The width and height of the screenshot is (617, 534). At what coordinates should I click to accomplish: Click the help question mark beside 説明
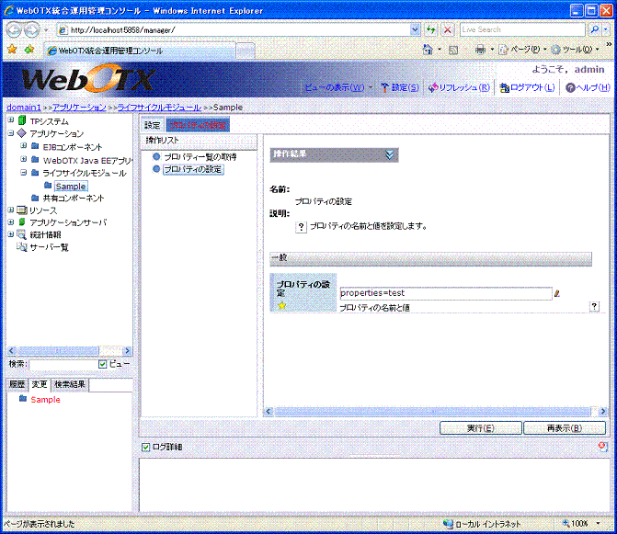(301, 225)
